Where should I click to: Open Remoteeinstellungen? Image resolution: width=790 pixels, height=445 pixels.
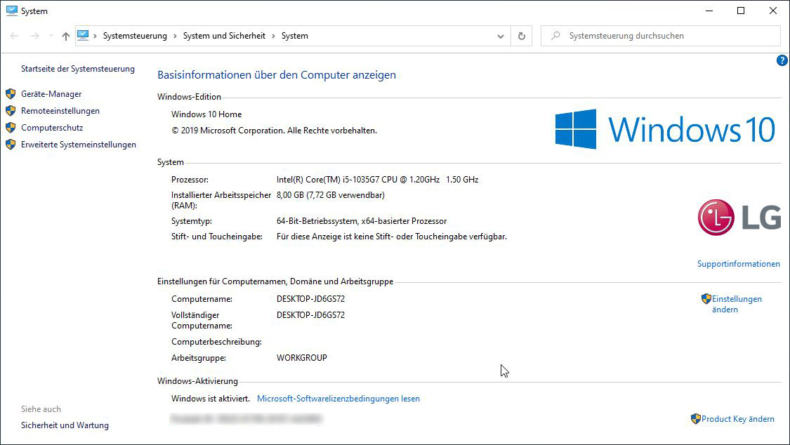60,111
